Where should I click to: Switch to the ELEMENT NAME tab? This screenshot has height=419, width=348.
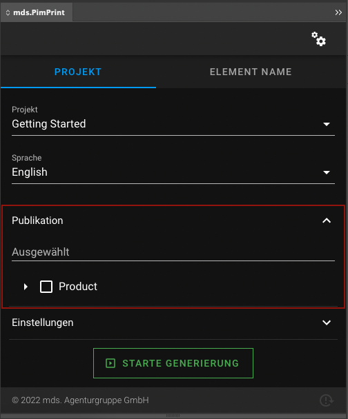coord(251,72)
